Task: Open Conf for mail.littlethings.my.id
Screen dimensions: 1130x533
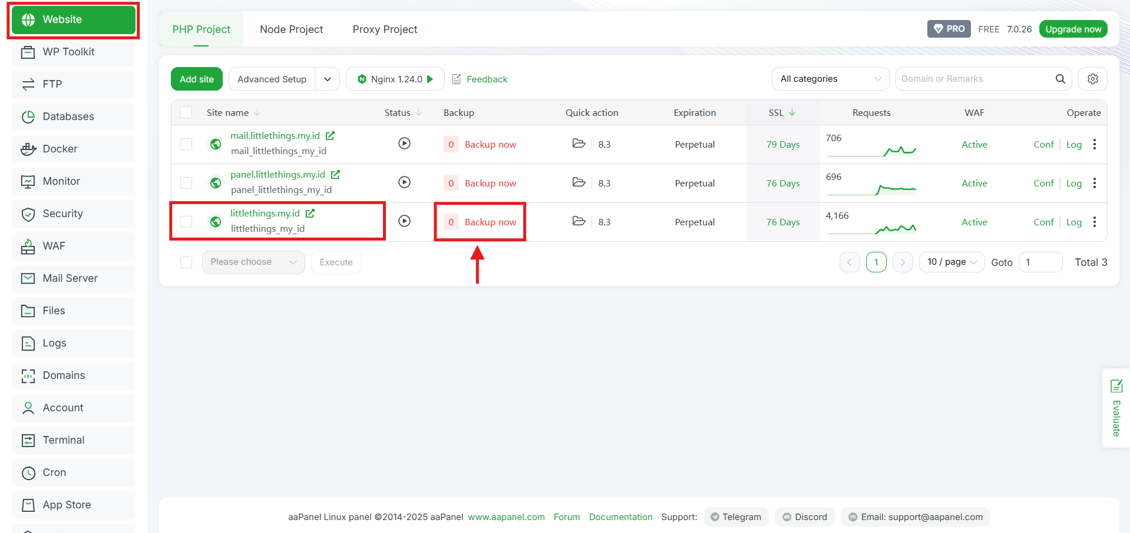Action: click(x=1043, y=145)
